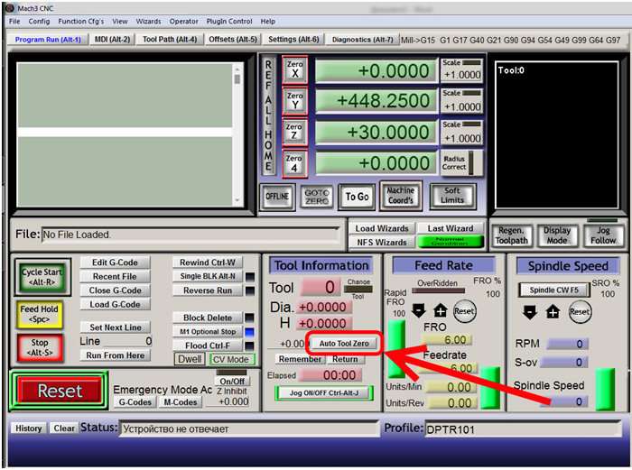The height and width of the screenshot is (470, 632).
Task: Click Display Mode button
Action: (557, 235)
